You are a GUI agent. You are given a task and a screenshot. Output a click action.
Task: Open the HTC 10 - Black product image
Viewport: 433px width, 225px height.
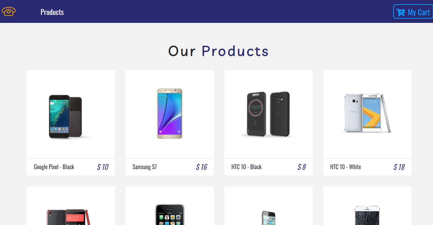tap(268, 114)
